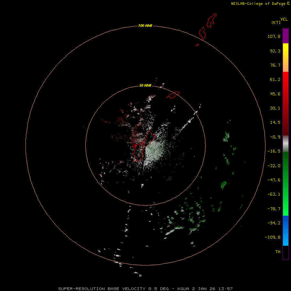Image resolution: width=291 pixels, height=291 pixels.
Task: Click the -47.6 legend value
Action: pos(274,180)
